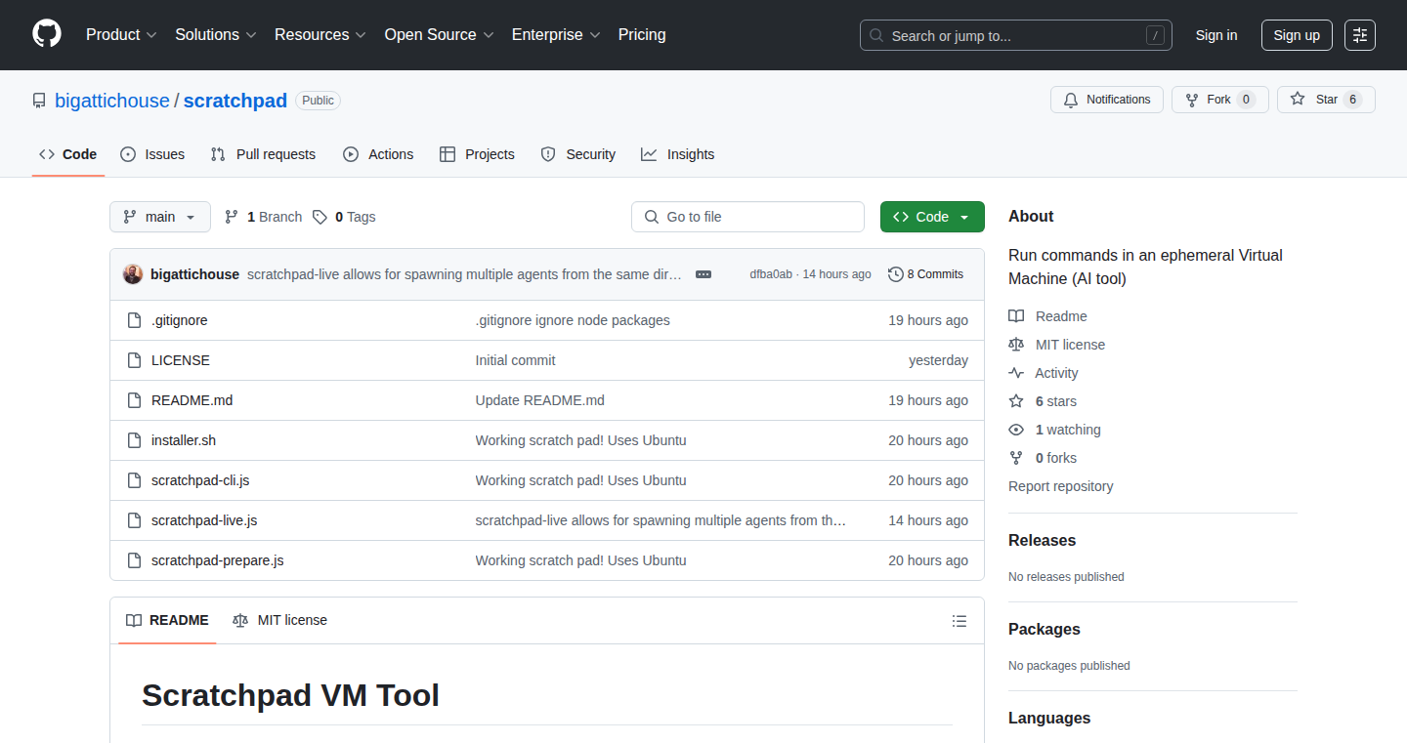Open the scratchpad repository name link
This screenshot has width=1407, height=743.
pyautogui.click(x=235, y=101)
